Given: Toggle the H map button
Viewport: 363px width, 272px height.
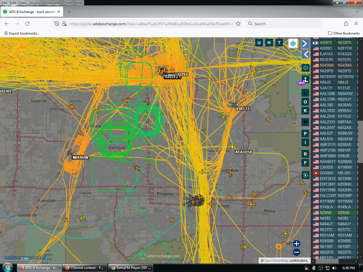Looking at the screenshot, I should (269, 43).
